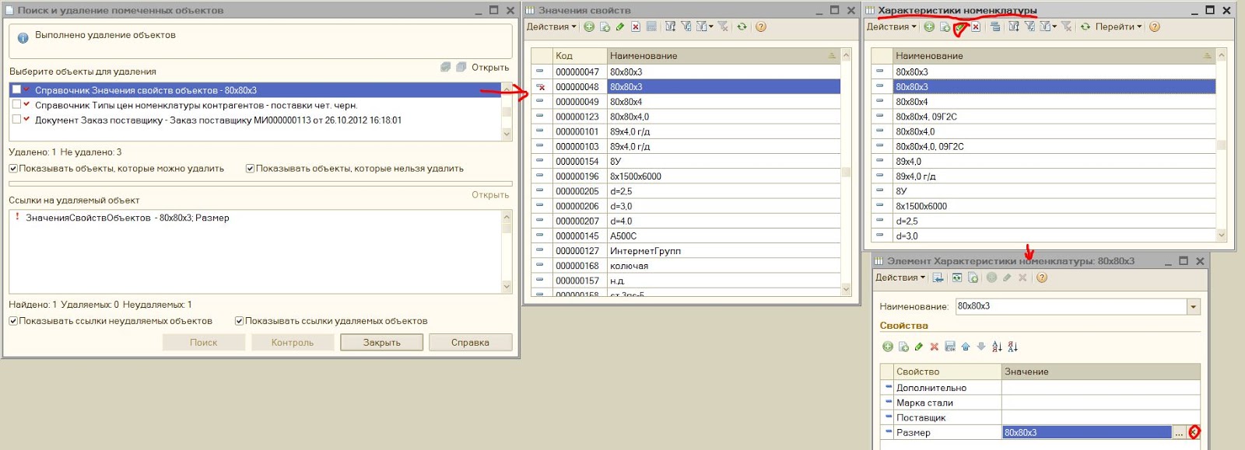Open help in Характеристики номенклатуры window
The image size is (1245, 450).
(x=1155, y=26)
